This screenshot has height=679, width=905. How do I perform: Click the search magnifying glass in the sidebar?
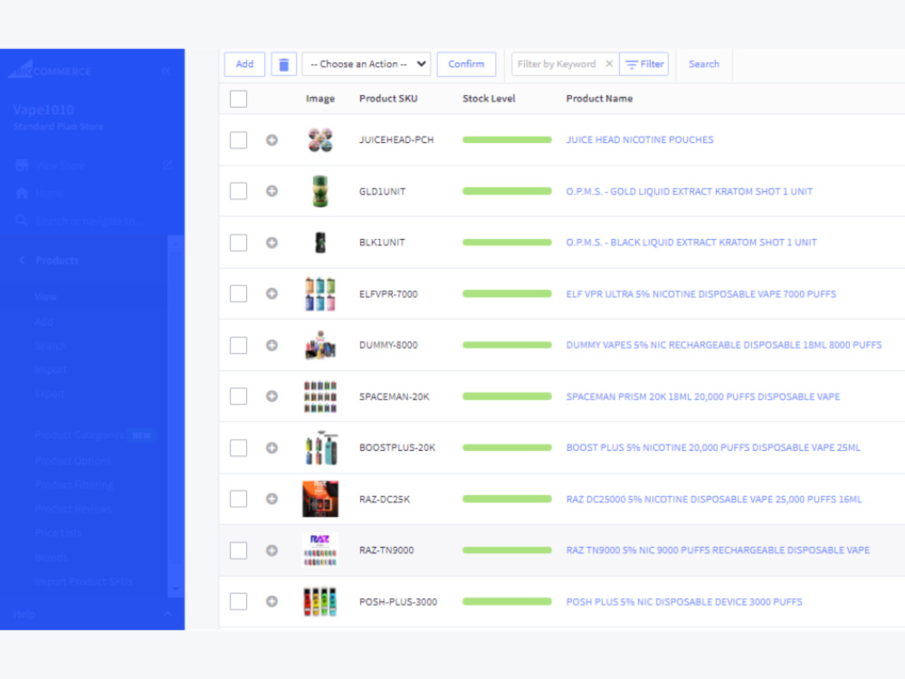pyautogui.click(x=23, y=221)
